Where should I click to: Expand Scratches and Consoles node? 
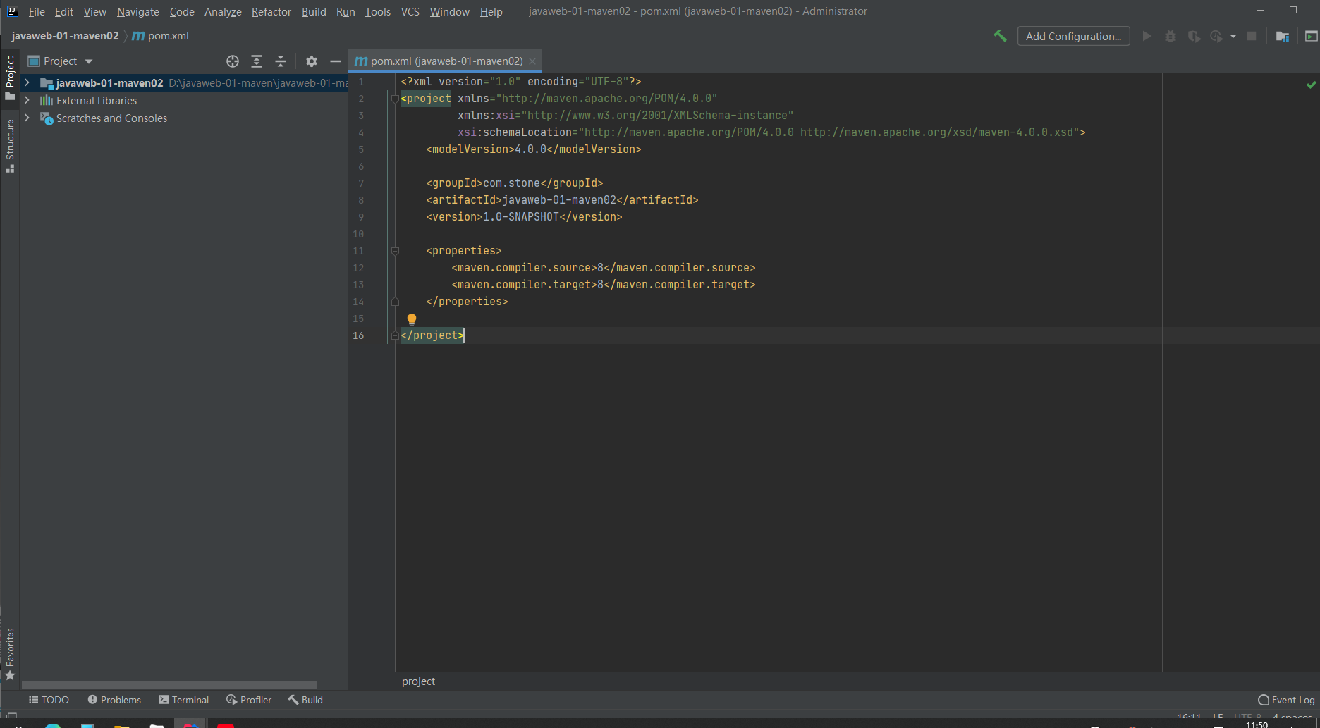point(27,118)
